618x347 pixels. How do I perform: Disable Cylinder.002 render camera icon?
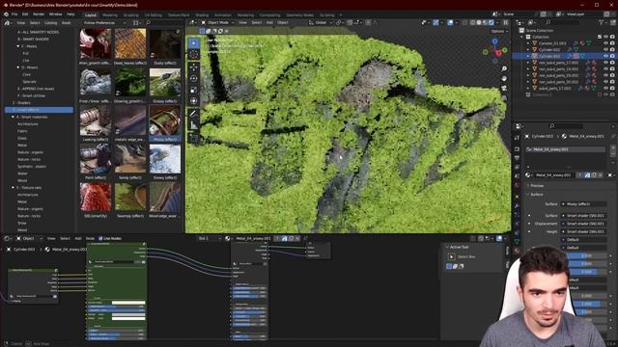[x=612, y=49]
